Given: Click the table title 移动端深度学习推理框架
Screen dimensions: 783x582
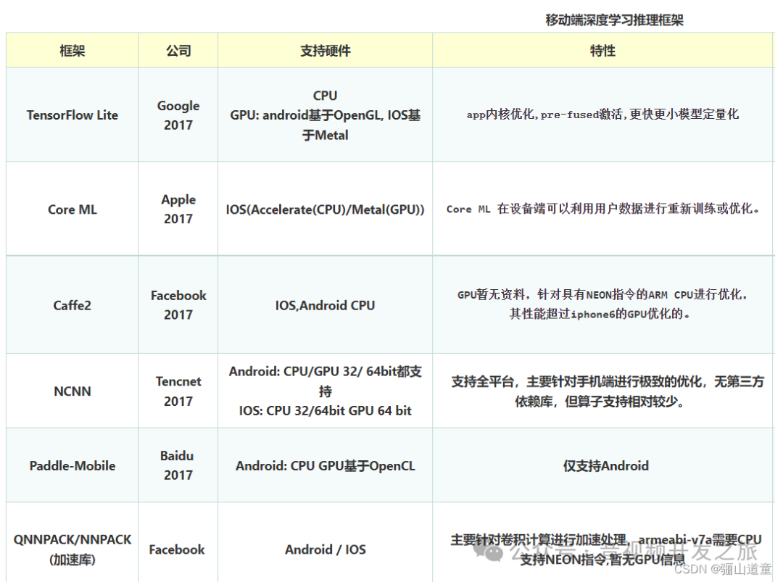Looking at the screenshot, I should pos(614,20).
